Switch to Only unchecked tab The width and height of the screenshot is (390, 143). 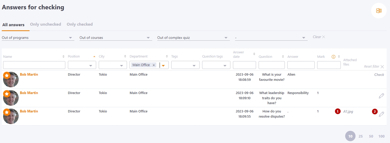coord(46,24)
